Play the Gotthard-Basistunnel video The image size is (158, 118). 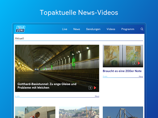[x=95, y=88]
